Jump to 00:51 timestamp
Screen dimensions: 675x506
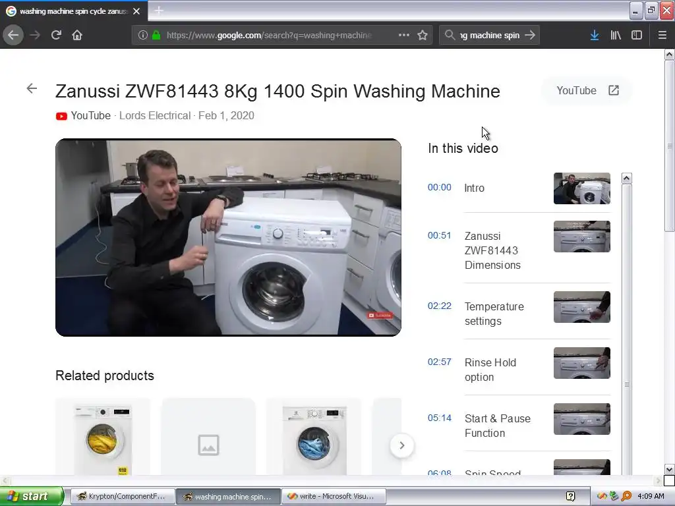pos(439,235)
